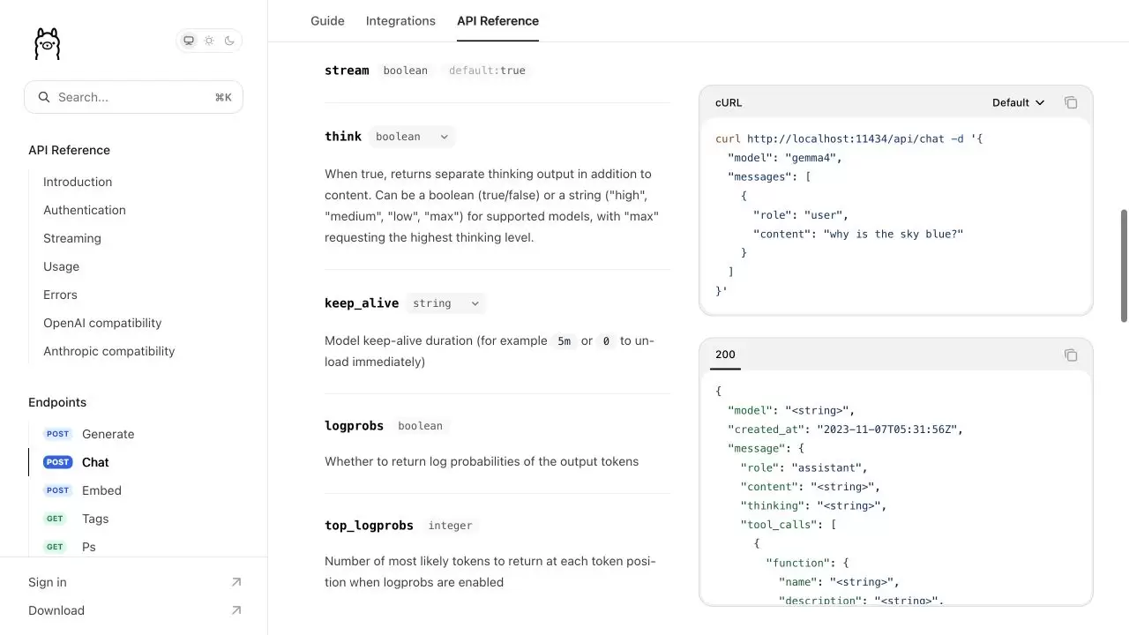Click the API Reference sidebar heading
This screenshot has height=635, width=1129.
click(69, 150)
